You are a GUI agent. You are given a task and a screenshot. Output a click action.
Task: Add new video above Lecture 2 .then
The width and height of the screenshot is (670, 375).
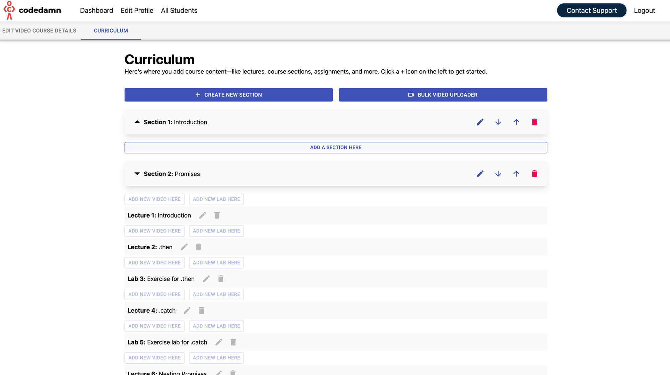tap(154, 231)
